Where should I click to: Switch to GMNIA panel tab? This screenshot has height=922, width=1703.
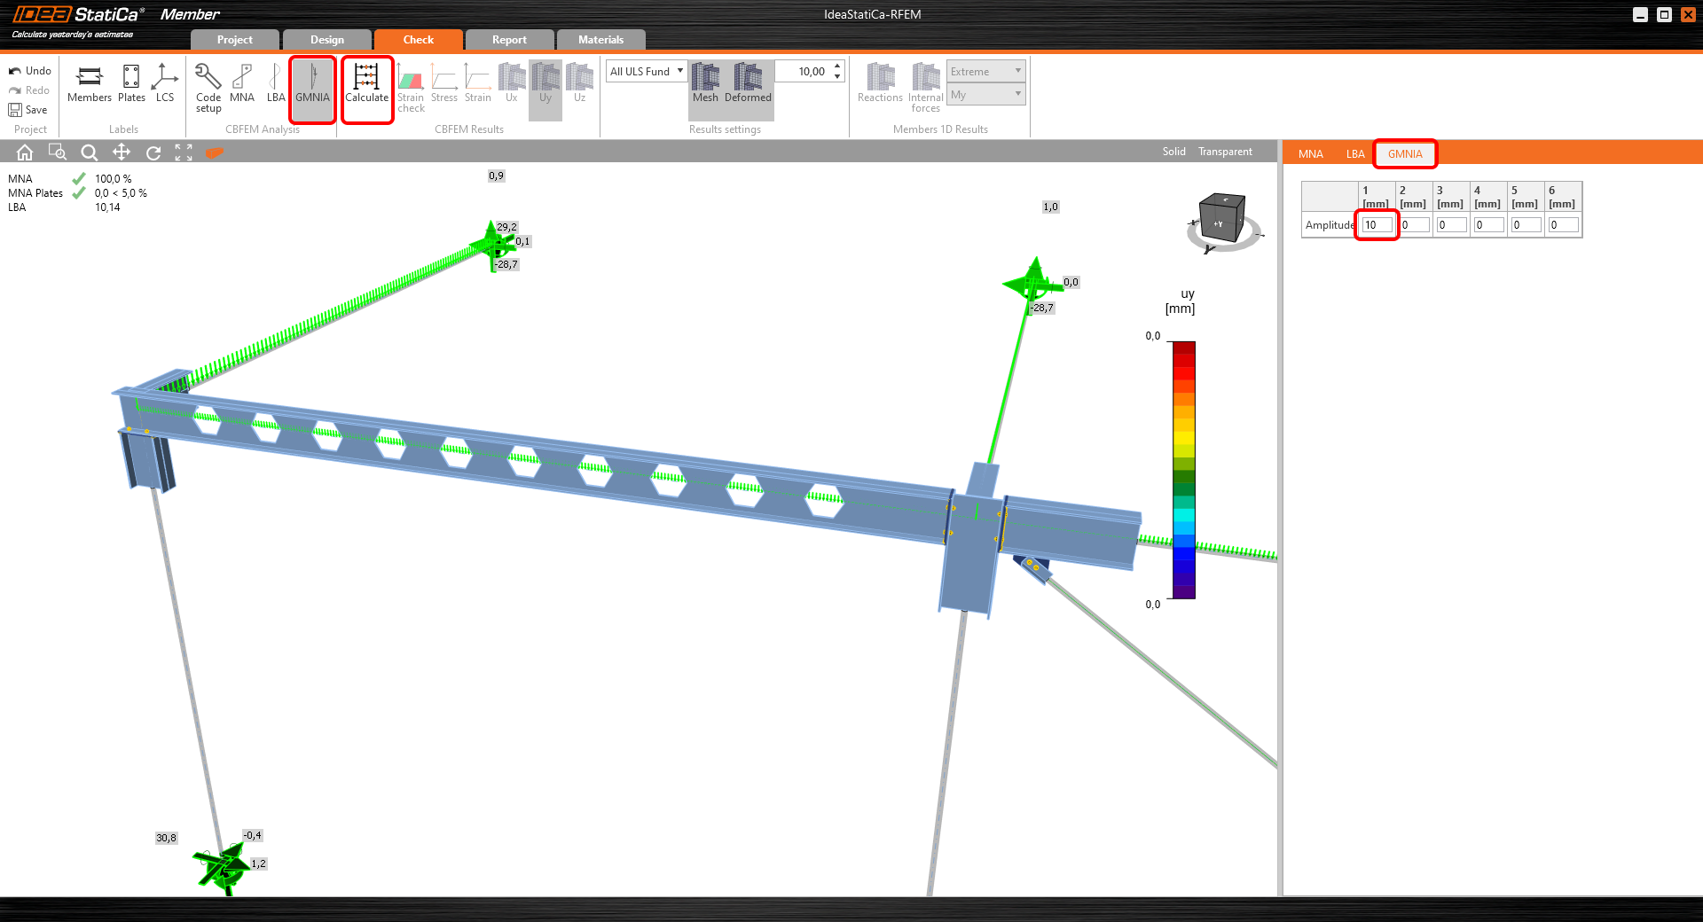click(1405, 154)
